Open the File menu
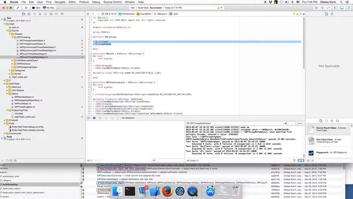The height and width of the screenshot is (199, 353). tap(23, 2)
